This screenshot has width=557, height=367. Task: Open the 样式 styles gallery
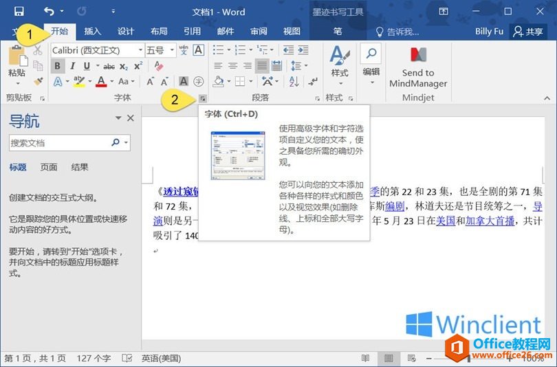340,66
